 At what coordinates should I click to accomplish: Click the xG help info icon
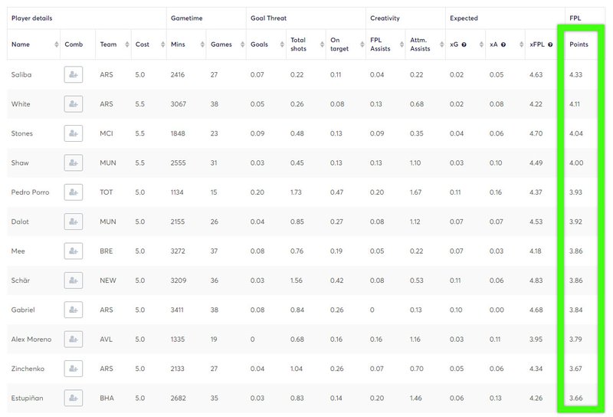click(464, 44)
